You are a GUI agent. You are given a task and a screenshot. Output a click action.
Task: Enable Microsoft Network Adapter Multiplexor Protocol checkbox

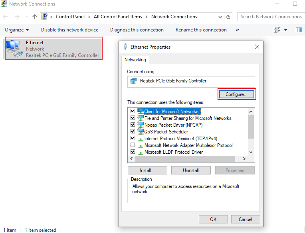133,145
